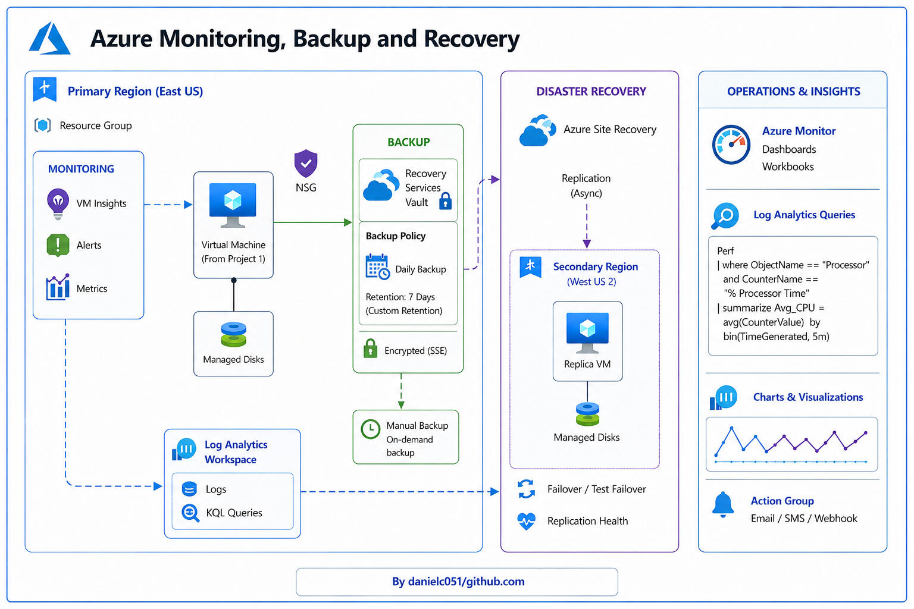Click the DISASTER RECOVERY heading
The image size is (914, 609).
(x=591, y=91)
